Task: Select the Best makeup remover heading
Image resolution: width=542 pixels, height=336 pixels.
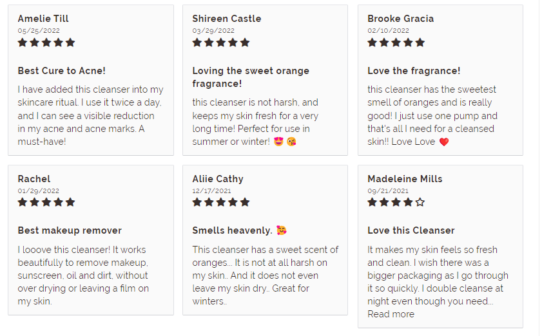Action: pos(70,230)
